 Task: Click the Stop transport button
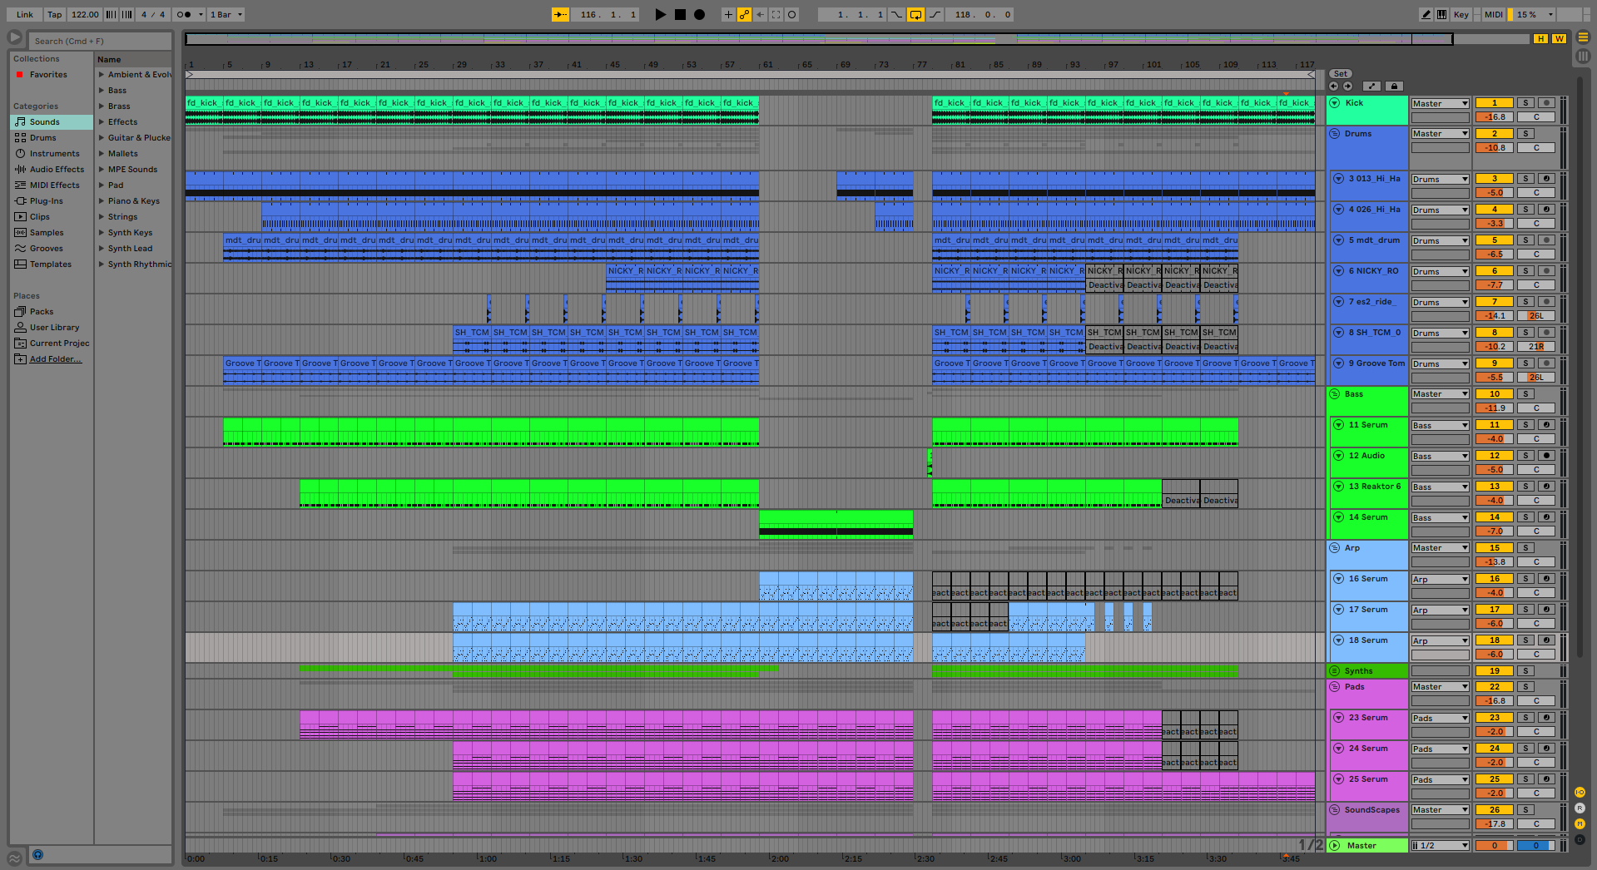[x=680, y=14]
